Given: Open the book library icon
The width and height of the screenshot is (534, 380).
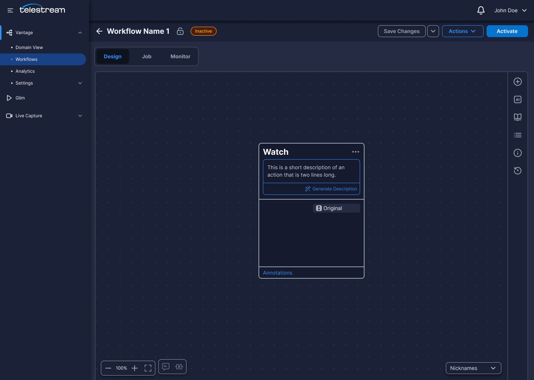Looking at the screenshot, I should pyautogui.click(x=518, y=117).
